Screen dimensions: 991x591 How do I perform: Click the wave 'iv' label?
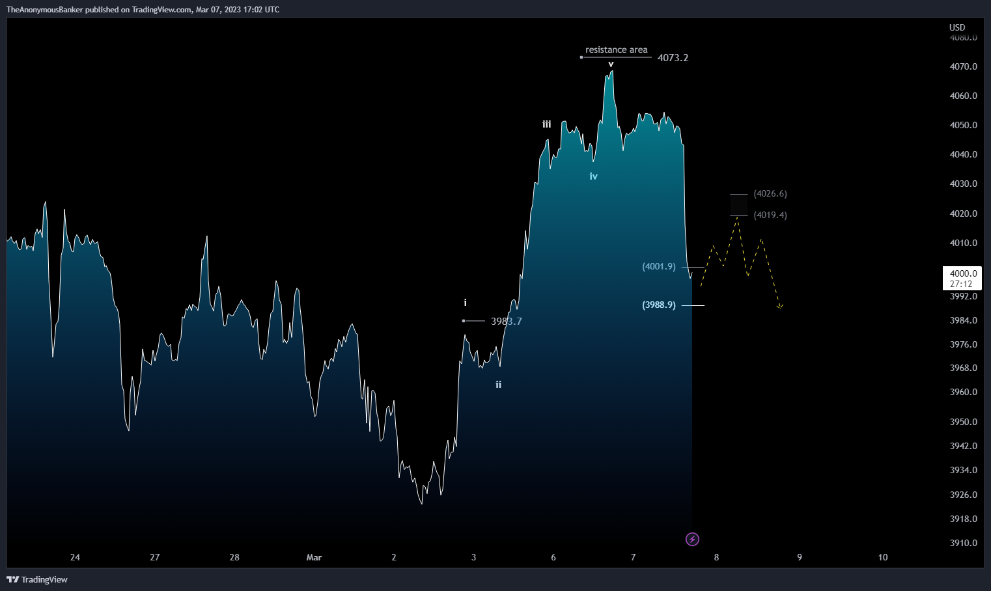click(x=593, y=176)
